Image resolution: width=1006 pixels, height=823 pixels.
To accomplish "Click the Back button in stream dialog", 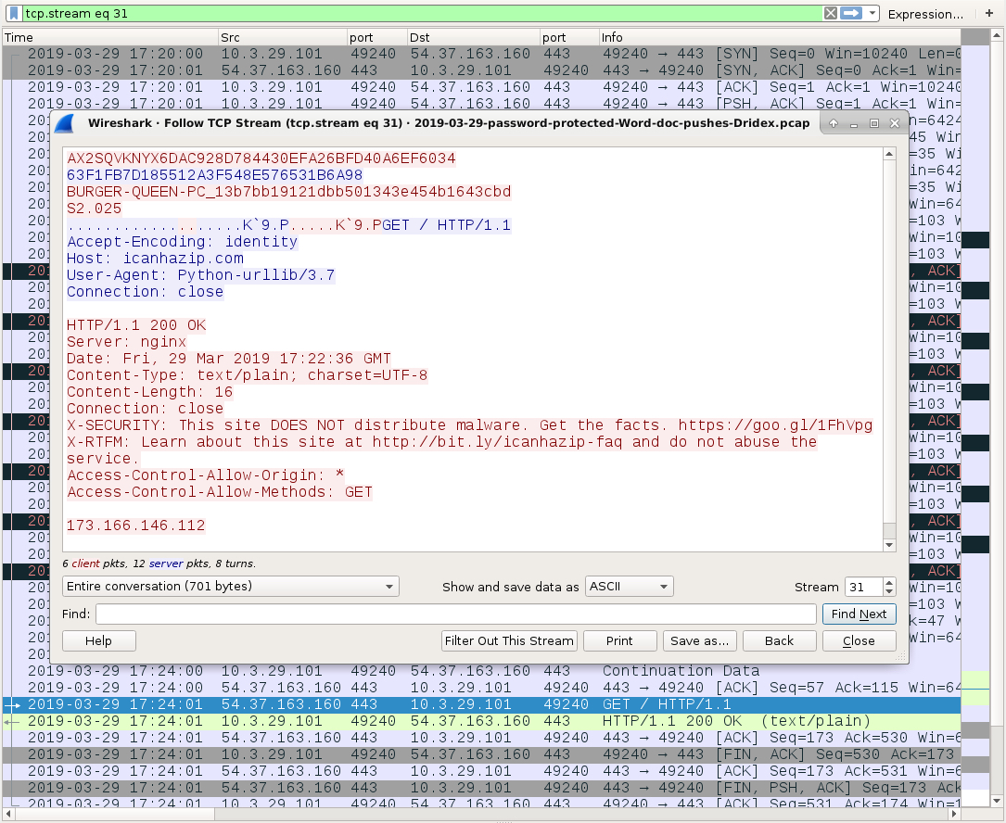I will (x=780, y=640).
